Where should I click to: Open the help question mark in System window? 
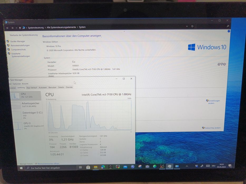tap(229, 31)
